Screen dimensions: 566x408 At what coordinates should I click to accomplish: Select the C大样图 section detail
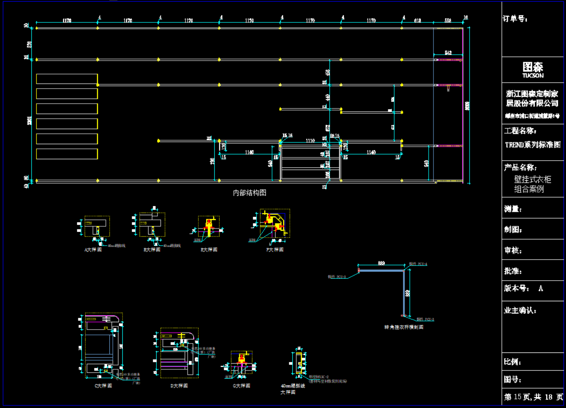tap(103, 346)
